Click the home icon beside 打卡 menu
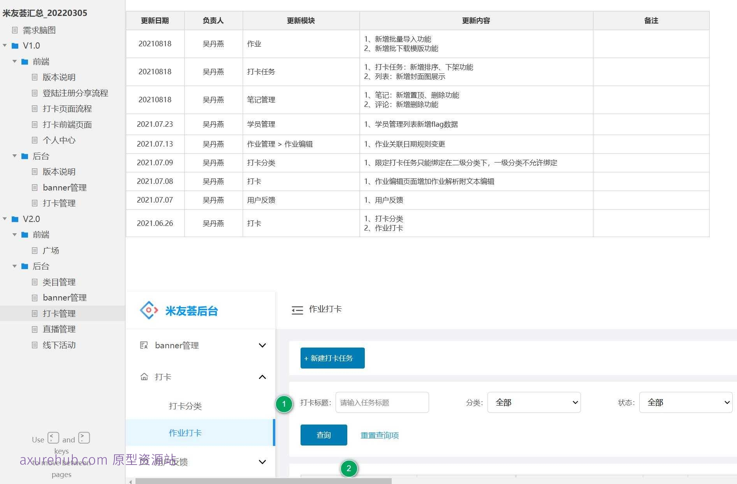The width and height of the screenshot is (737, 484). pos(144,376)
